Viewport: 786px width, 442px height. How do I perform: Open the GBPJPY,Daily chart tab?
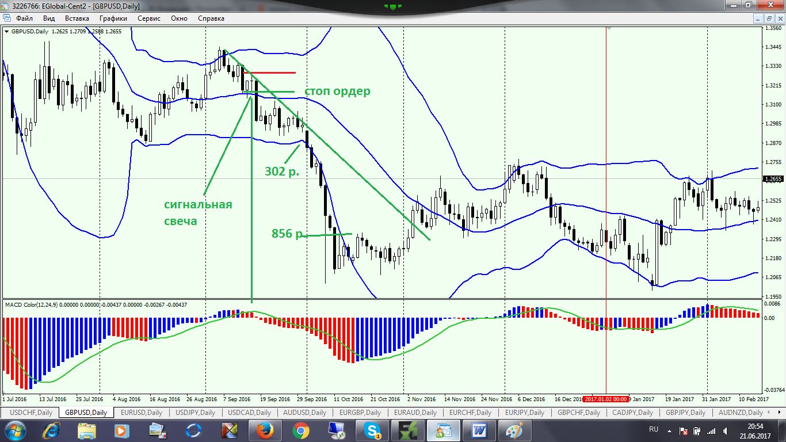click(x=686, y=413)
